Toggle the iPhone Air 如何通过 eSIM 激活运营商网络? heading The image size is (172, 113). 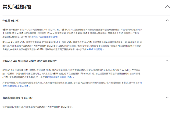pyautogui.click(x=30, y=61)
